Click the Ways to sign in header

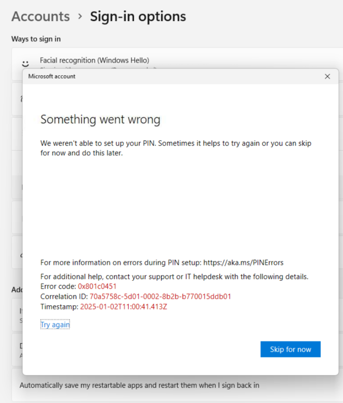(x=36, y=39)
